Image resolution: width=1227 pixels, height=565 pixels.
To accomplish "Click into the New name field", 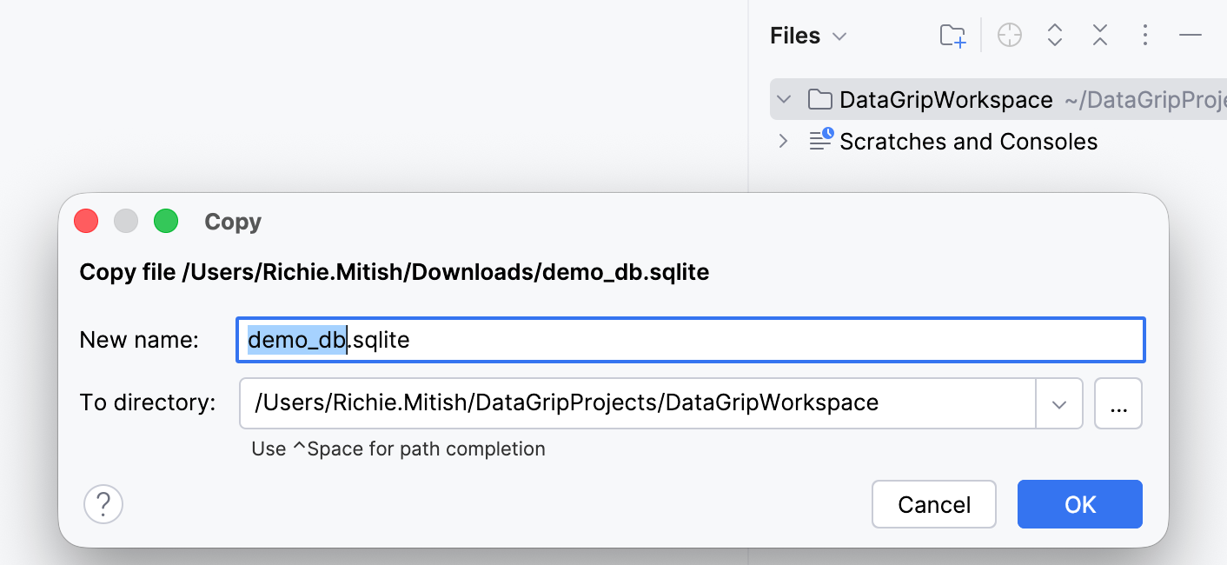I will [x=691, y=340].
